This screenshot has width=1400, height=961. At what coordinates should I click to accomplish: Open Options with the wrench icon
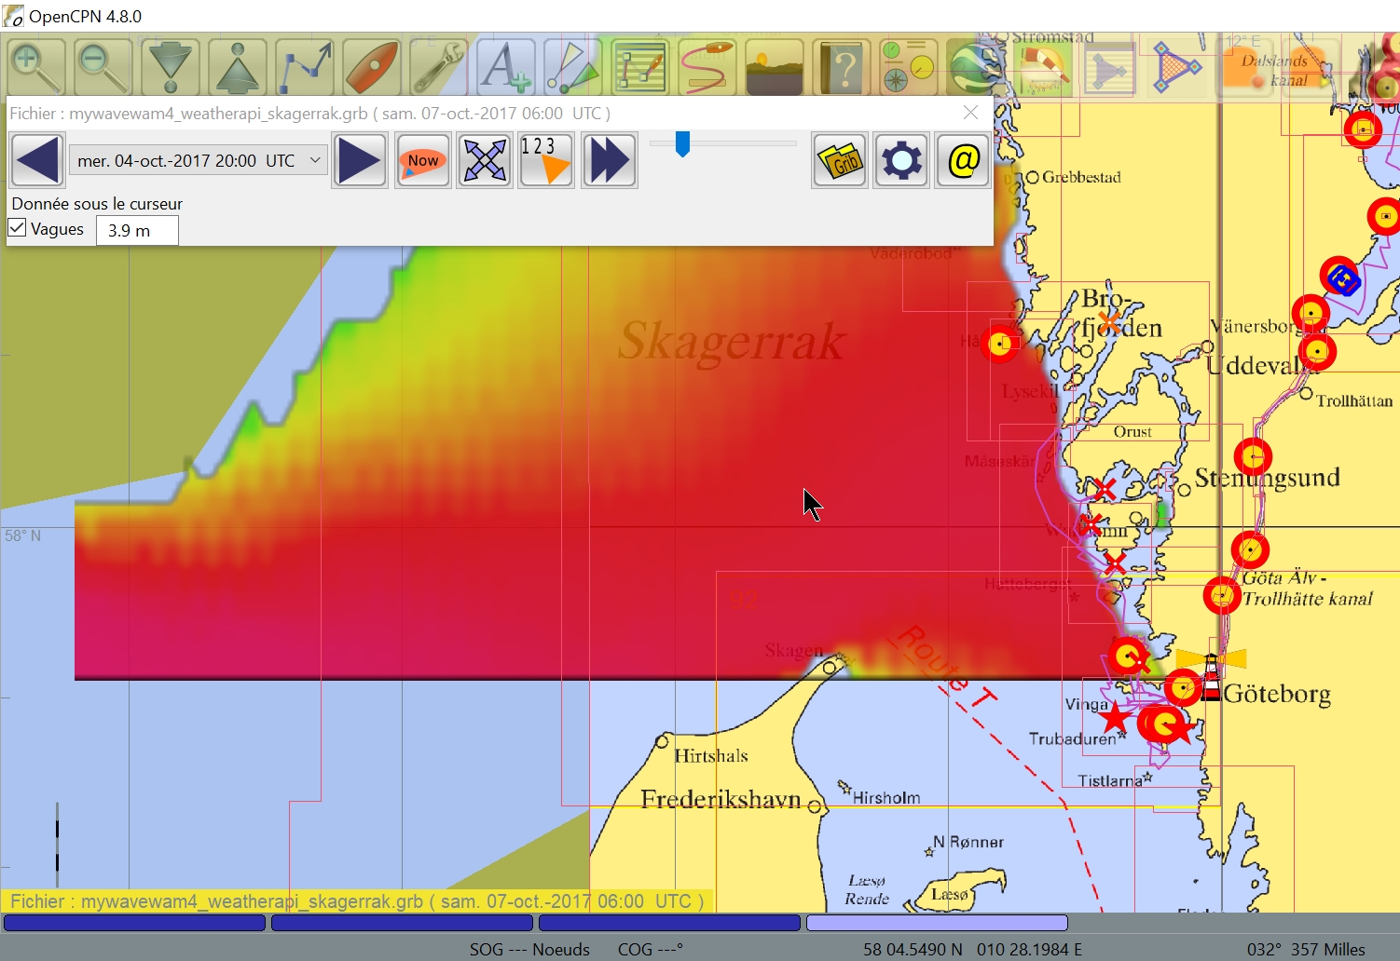(439, 66)
